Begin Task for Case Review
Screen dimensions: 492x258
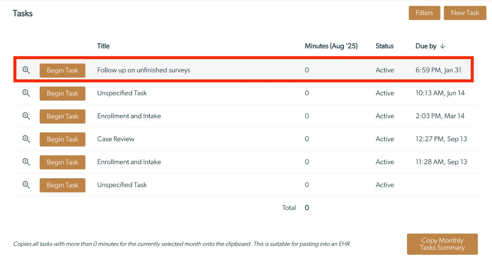pyautogui.click(x=62, y=139)
